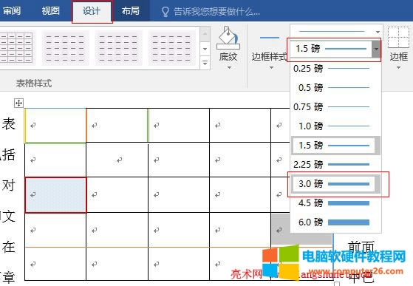Screen dimensions: 413x286
Task: Click the 边框 borders grid icon
Action: coord(398,37)
